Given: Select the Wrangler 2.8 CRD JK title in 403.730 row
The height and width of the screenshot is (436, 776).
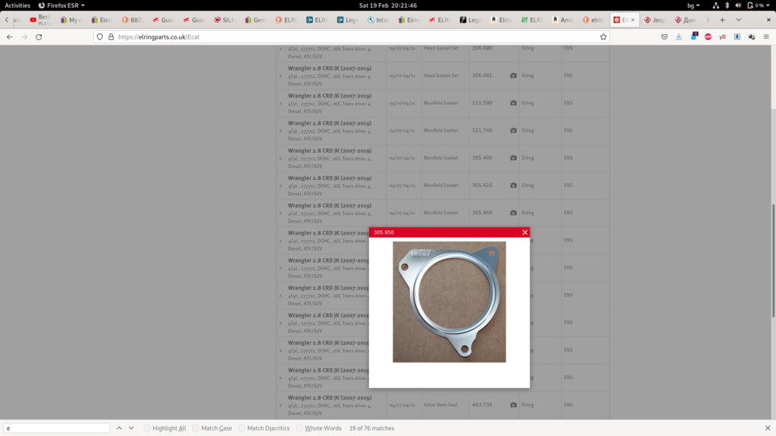Looking at the screenshot, I should click(x=330, y=397).
